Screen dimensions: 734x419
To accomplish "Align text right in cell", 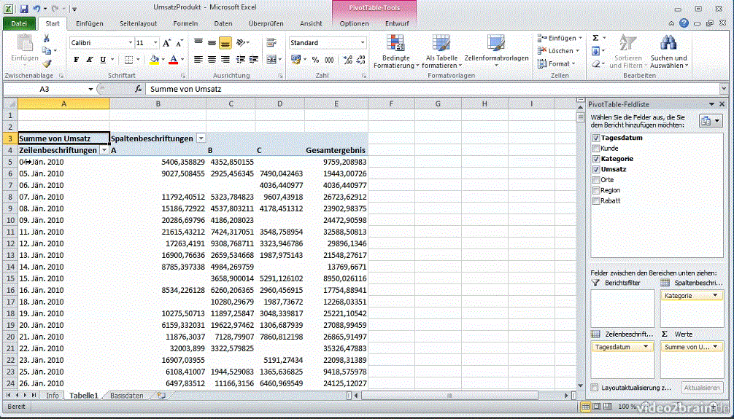I will click(225, 60).
